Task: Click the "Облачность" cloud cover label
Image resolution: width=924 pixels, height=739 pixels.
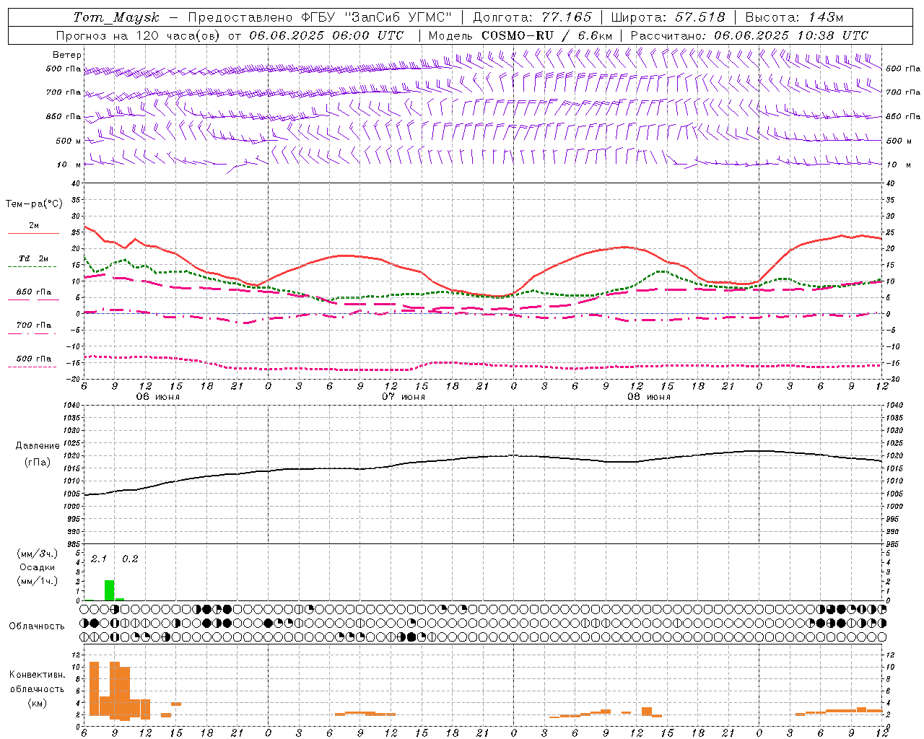Action: [37, 626]
